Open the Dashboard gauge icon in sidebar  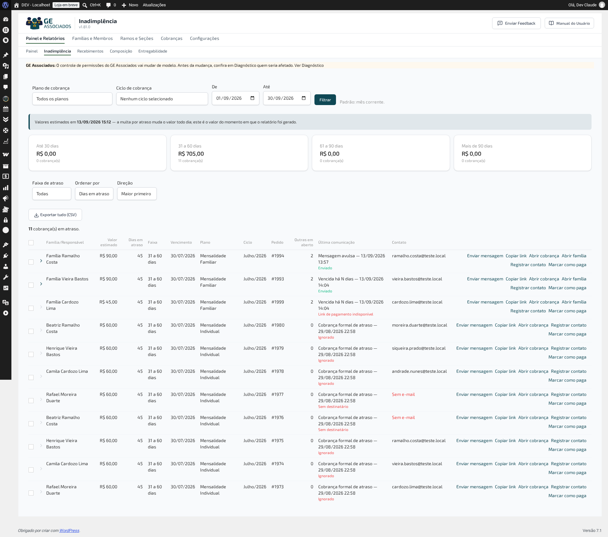pos(6,19)
